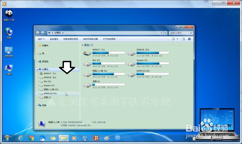
Task: Select the System (F:) drive icon
Action: point(132,64)
